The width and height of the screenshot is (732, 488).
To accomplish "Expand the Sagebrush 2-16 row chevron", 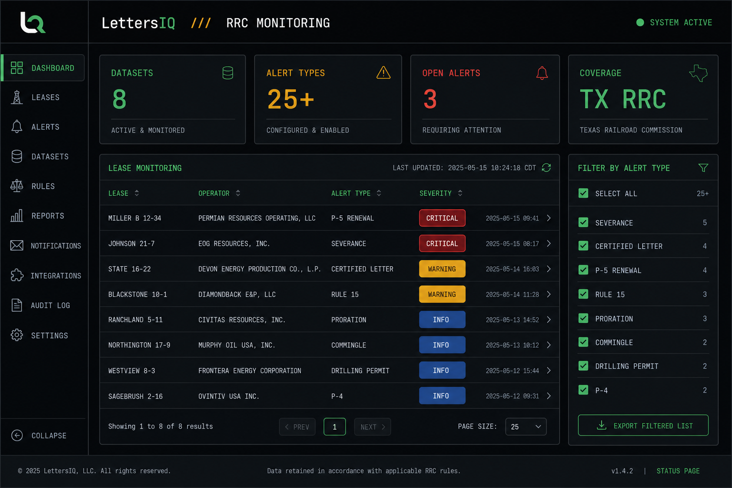I will [x=549, y=396].
